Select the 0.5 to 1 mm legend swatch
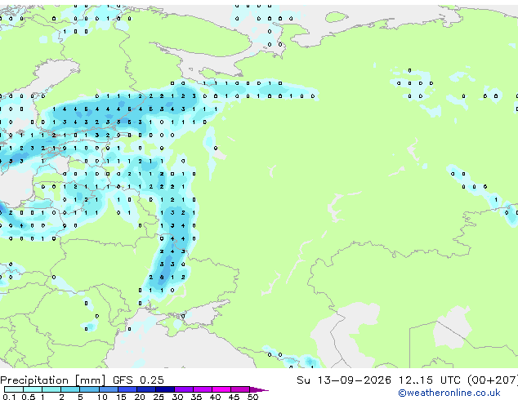 (33, 389)
